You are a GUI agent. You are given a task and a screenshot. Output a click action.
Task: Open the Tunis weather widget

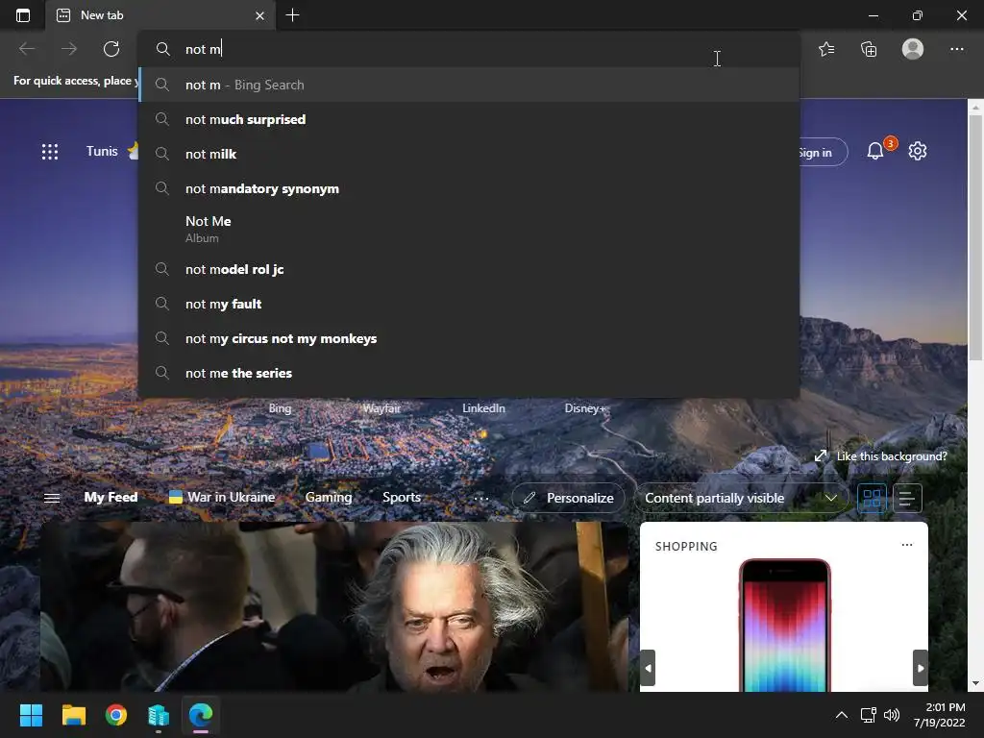pyautogui.click(x=111, y=151)
